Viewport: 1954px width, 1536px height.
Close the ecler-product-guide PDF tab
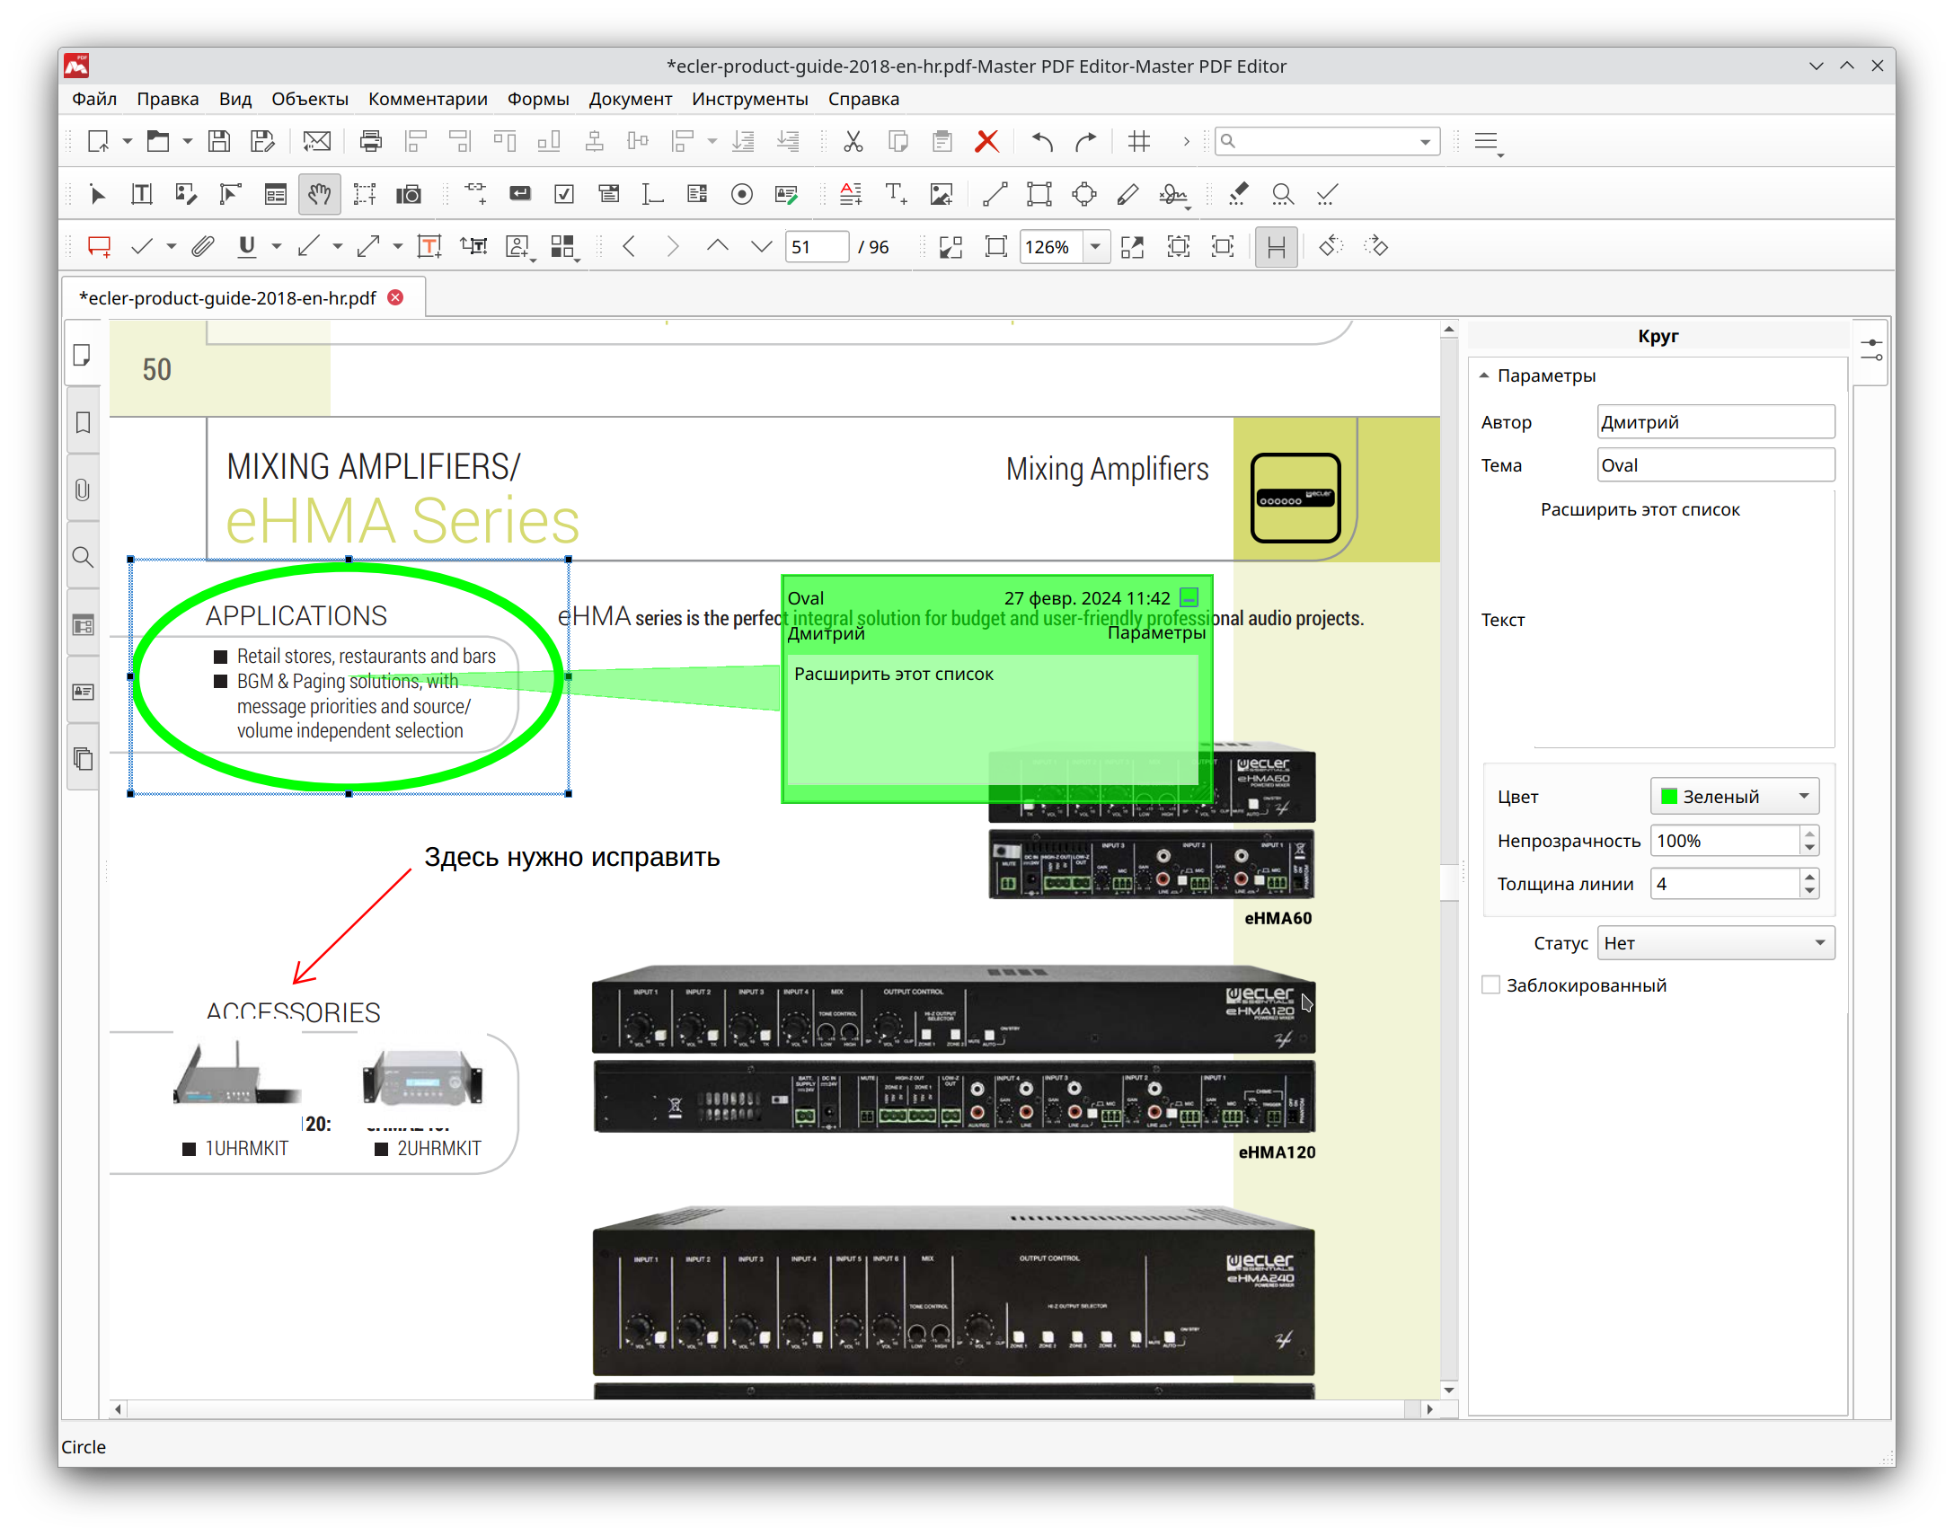tap(395, 297)
